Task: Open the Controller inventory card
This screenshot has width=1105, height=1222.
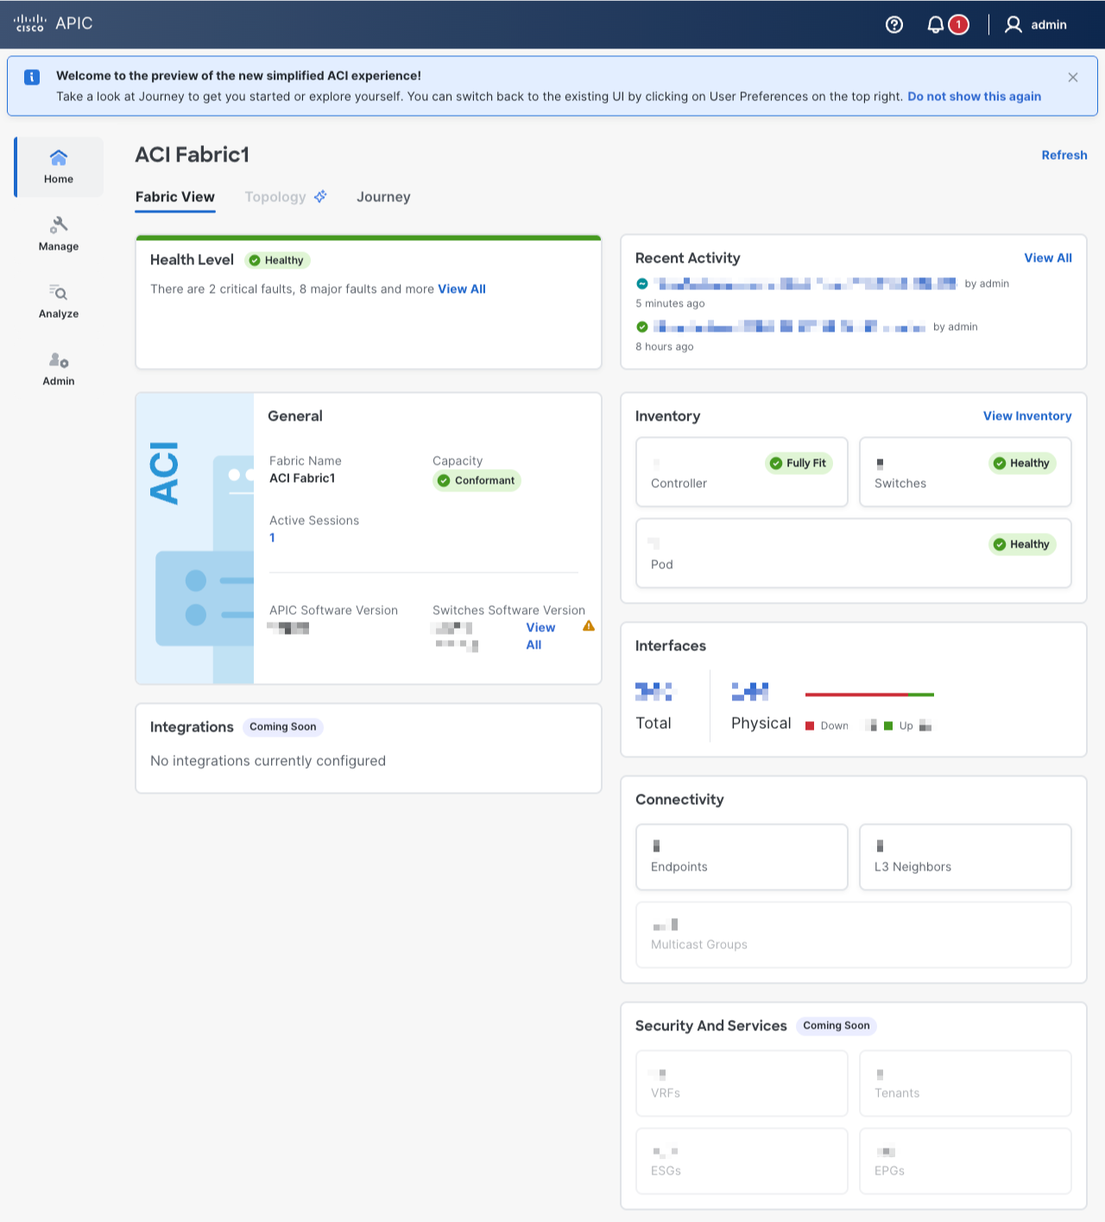Action: (x=742, y=472)
